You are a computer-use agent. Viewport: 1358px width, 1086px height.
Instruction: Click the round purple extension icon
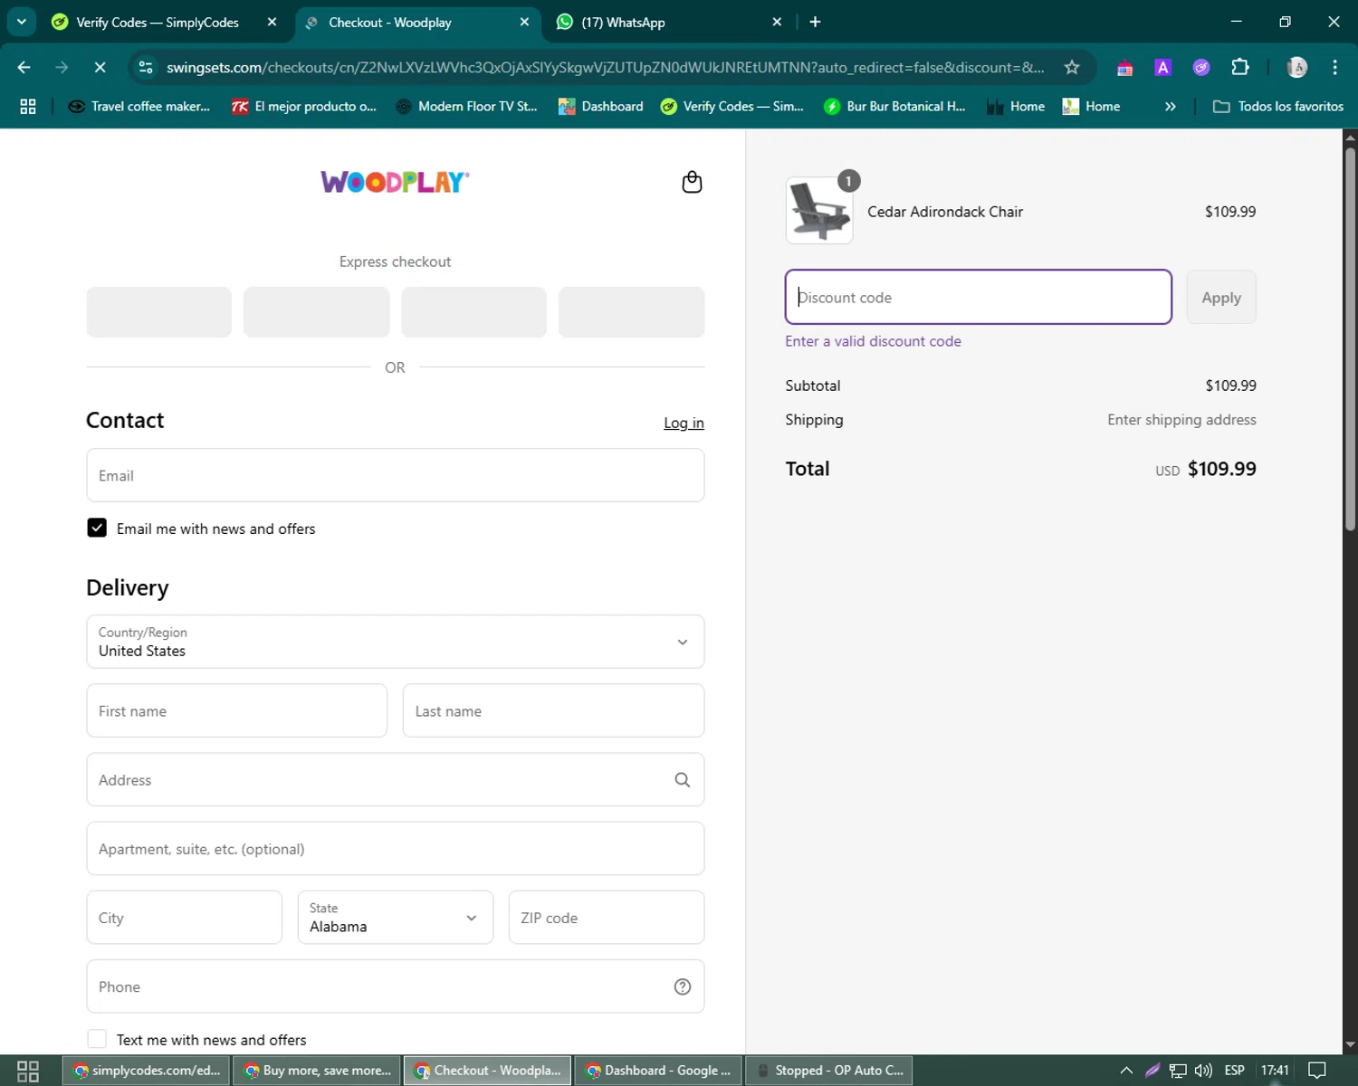1201,67
